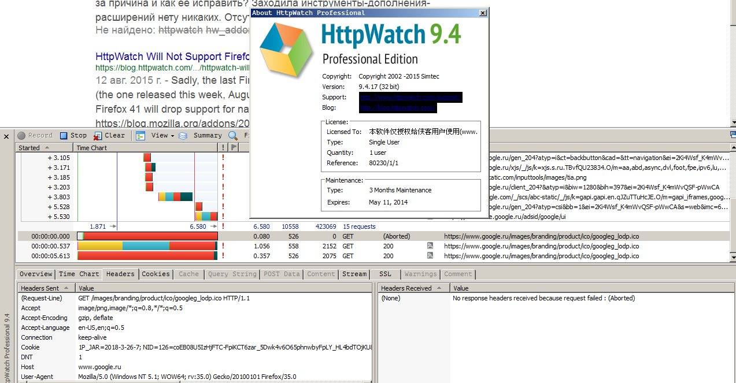The image size is (736, 383).
Task: Open the Time Chart tab
Action: 79,274
